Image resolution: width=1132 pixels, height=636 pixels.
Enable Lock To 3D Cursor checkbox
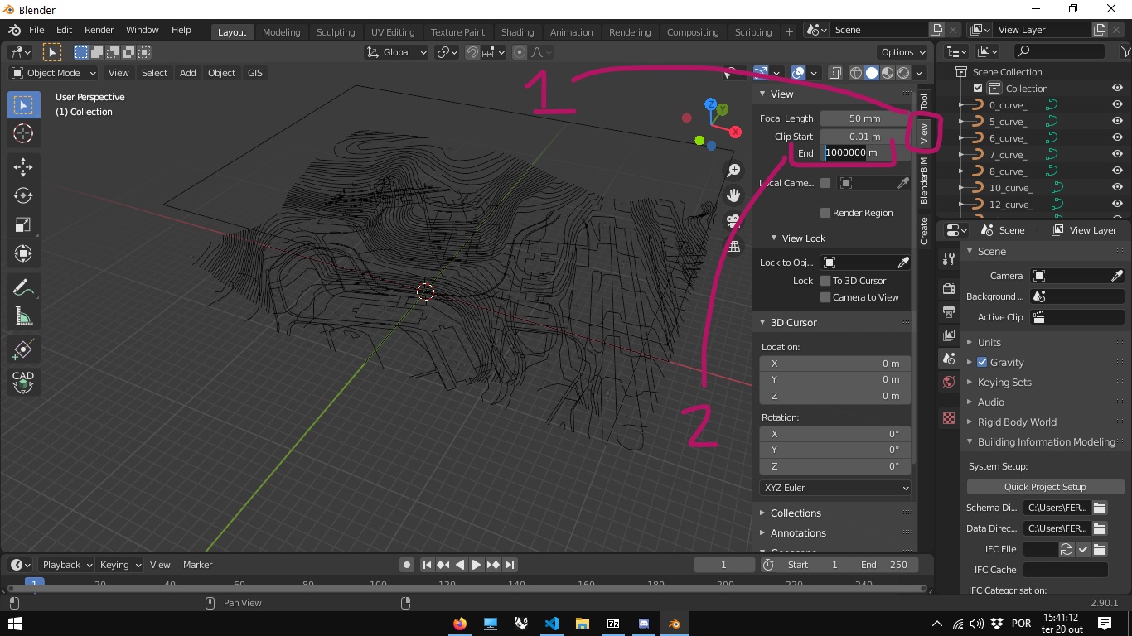825,281
